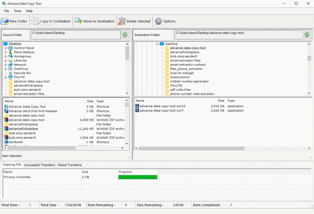Screen dimensions: 314x214
Task: Select Desktop root in the source tree
Action: pos(15,44)
